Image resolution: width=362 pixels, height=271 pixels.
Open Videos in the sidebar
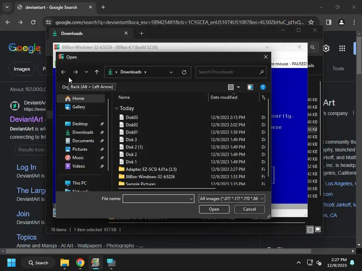[x=78, y=166]
